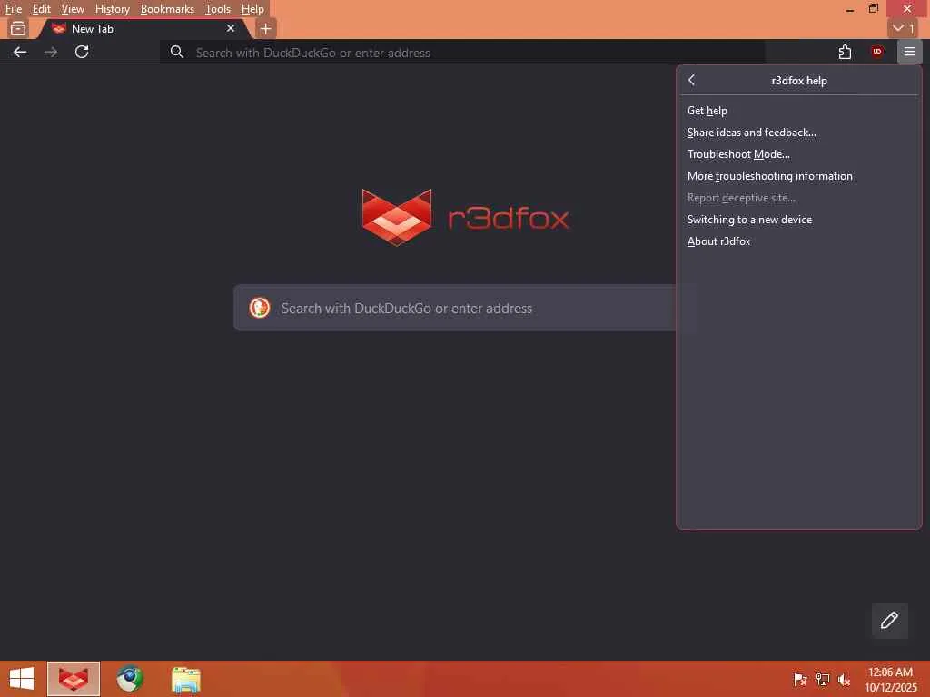The height and width of the screenshot is (697, 930).
Task: Reload the current page
Action: coord(82,52)
